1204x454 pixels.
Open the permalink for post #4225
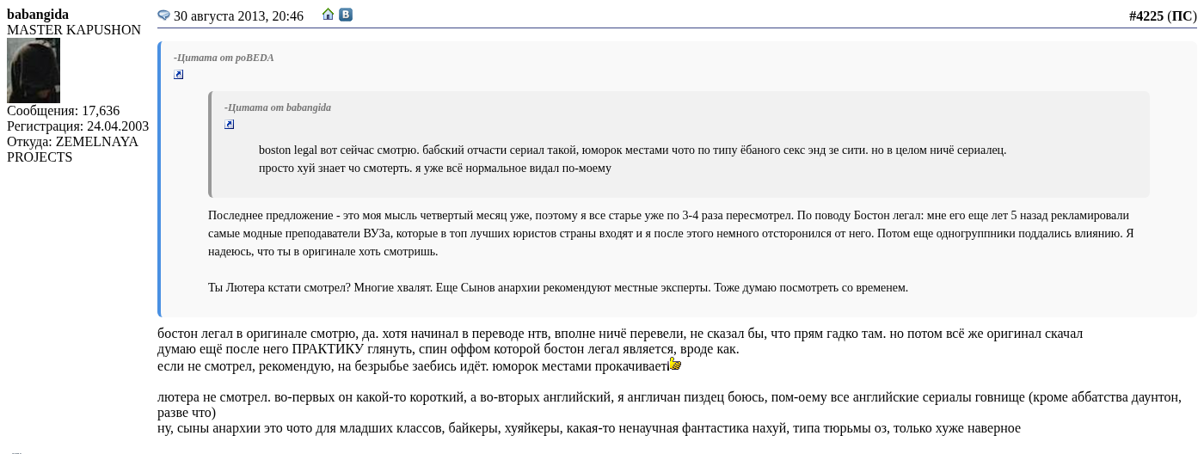(1146, 15)
